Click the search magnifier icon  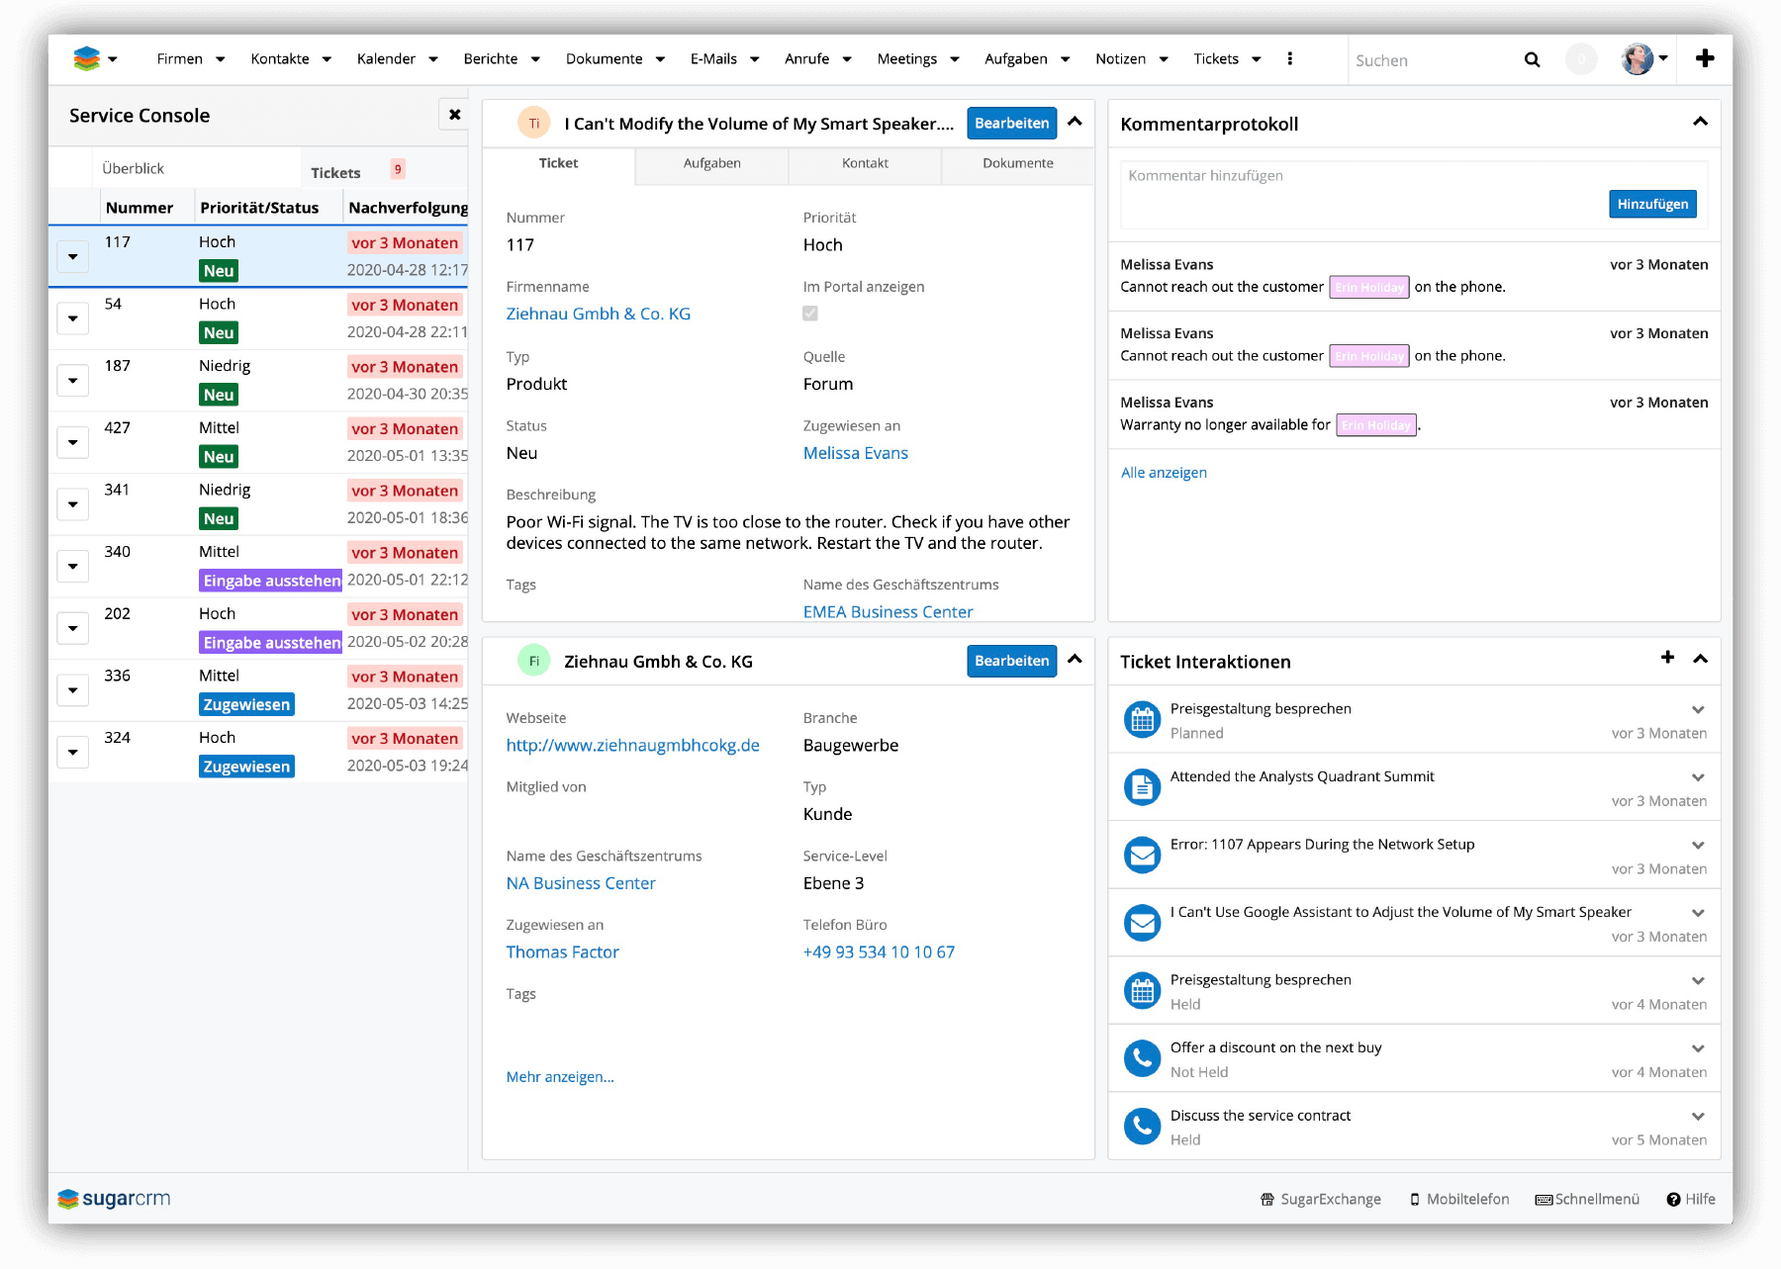[x=1532, y=60]
